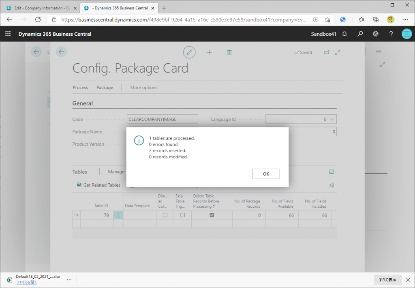Create a new package with the plus icon
The width and height of the screenshot is (415, 288).
tap(210, 52)
